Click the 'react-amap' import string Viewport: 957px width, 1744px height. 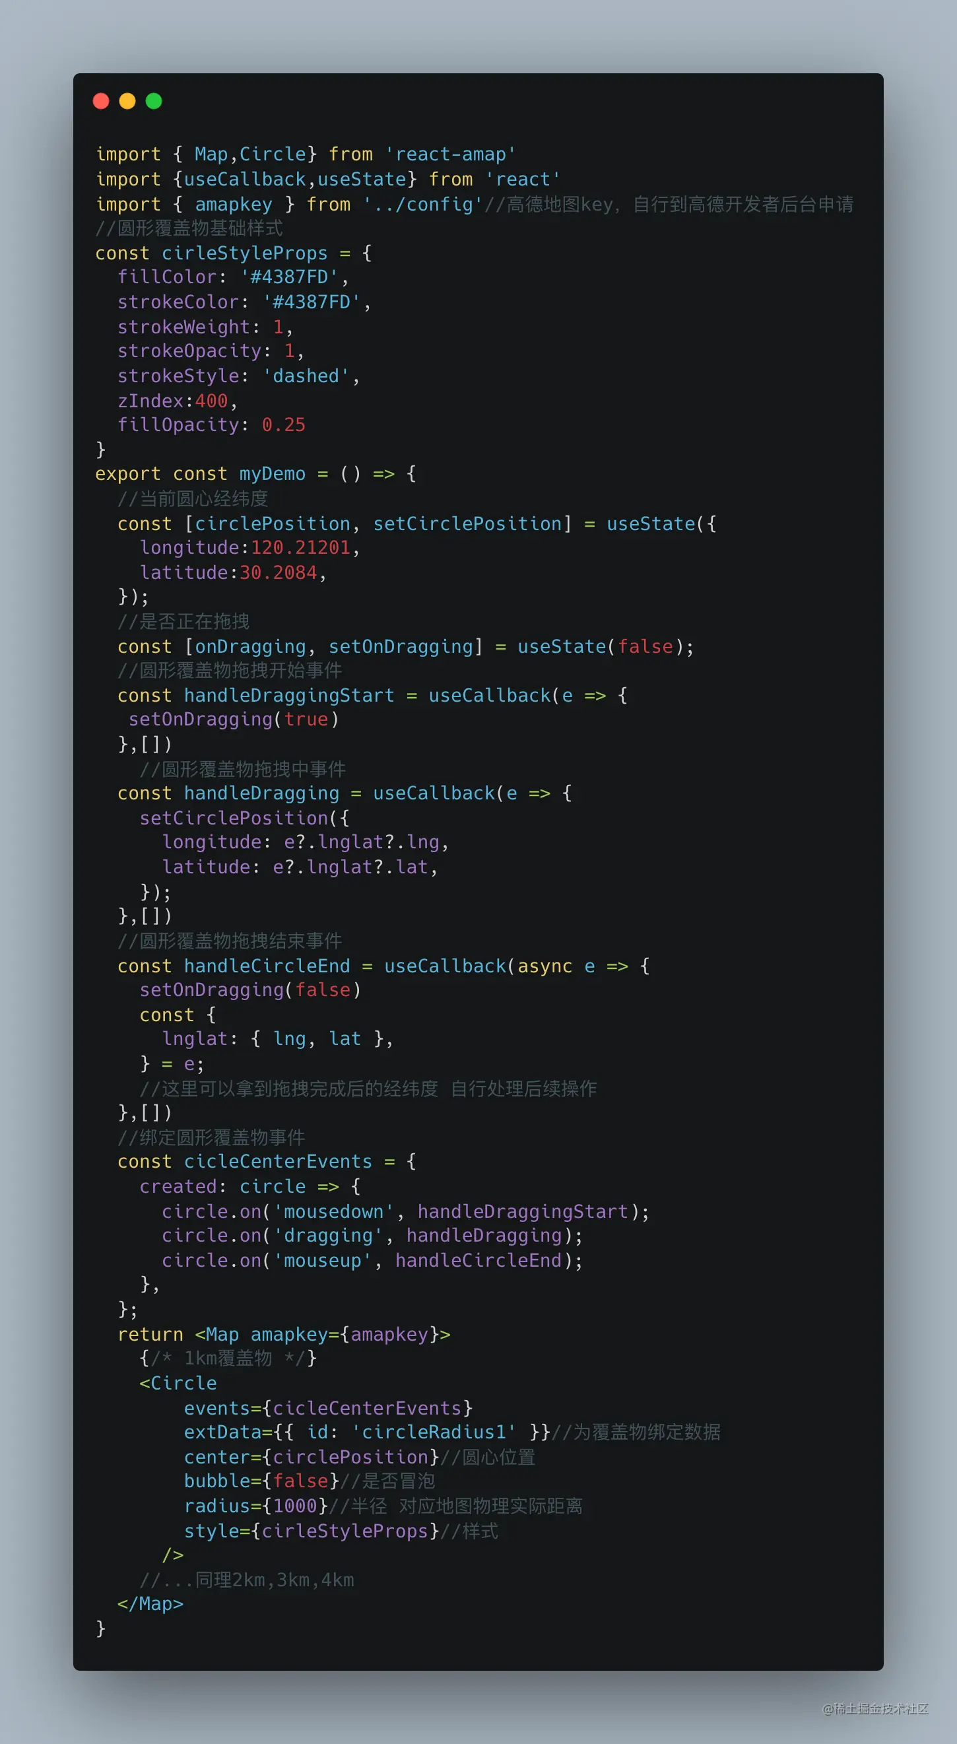(x=450, y=154)
